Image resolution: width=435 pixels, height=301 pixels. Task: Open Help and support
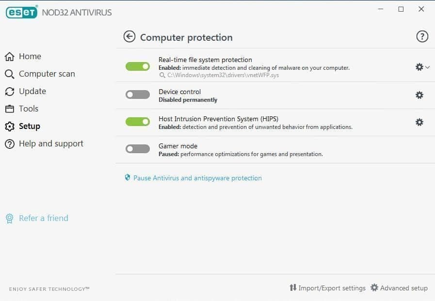51,143
